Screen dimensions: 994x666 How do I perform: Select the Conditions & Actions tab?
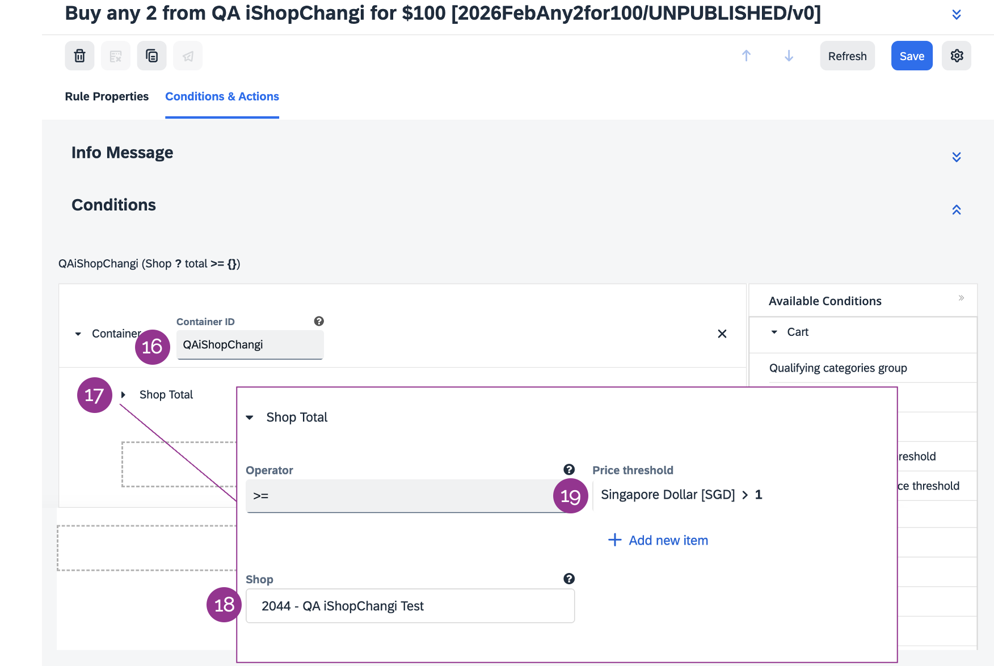[222, 96]
